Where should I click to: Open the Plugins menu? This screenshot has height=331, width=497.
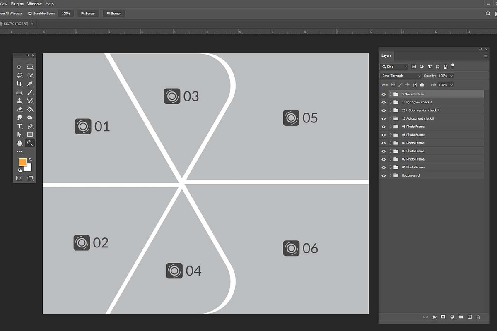[17, 4]
